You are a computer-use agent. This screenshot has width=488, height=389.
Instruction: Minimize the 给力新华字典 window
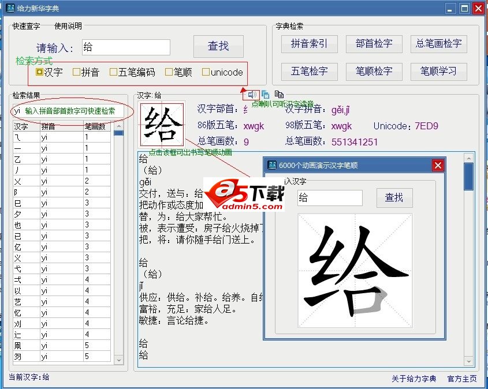pos(449,8)
